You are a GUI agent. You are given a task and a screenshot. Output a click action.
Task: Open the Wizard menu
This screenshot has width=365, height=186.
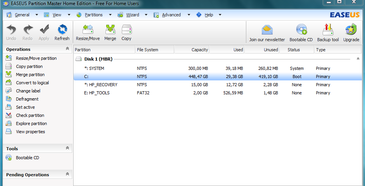point(132,15)
